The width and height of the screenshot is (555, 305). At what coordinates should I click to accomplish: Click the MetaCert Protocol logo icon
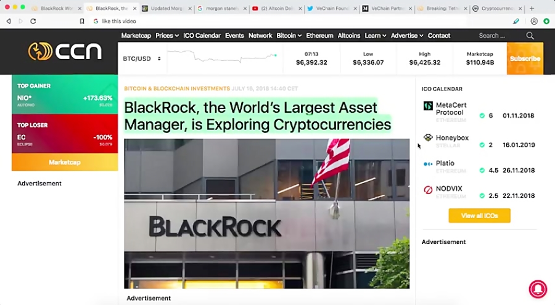(428, 106)
